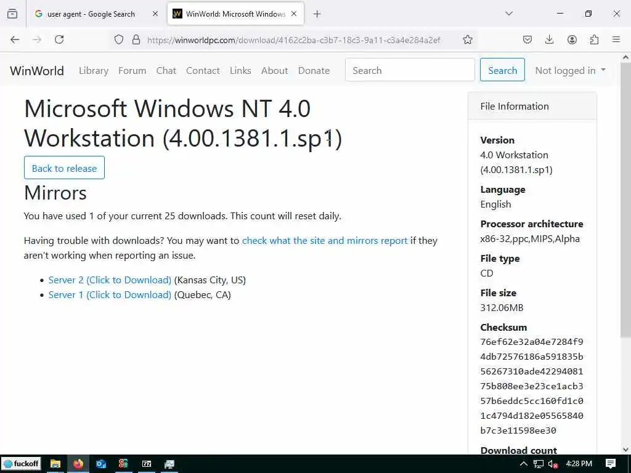Image resolution: width=631 pixels, height=473 pixels.
Task: Click the address bar URL
Action: coord(294,40)
